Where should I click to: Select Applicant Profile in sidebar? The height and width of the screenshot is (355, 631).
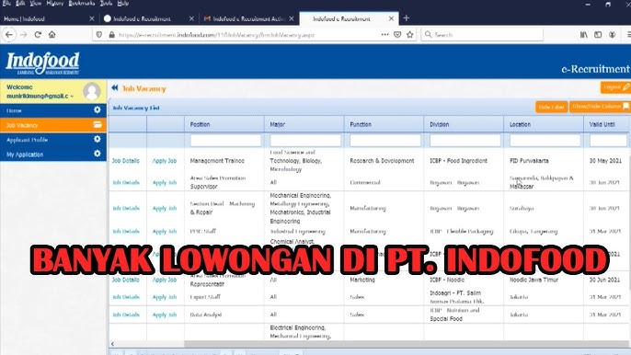53,140
